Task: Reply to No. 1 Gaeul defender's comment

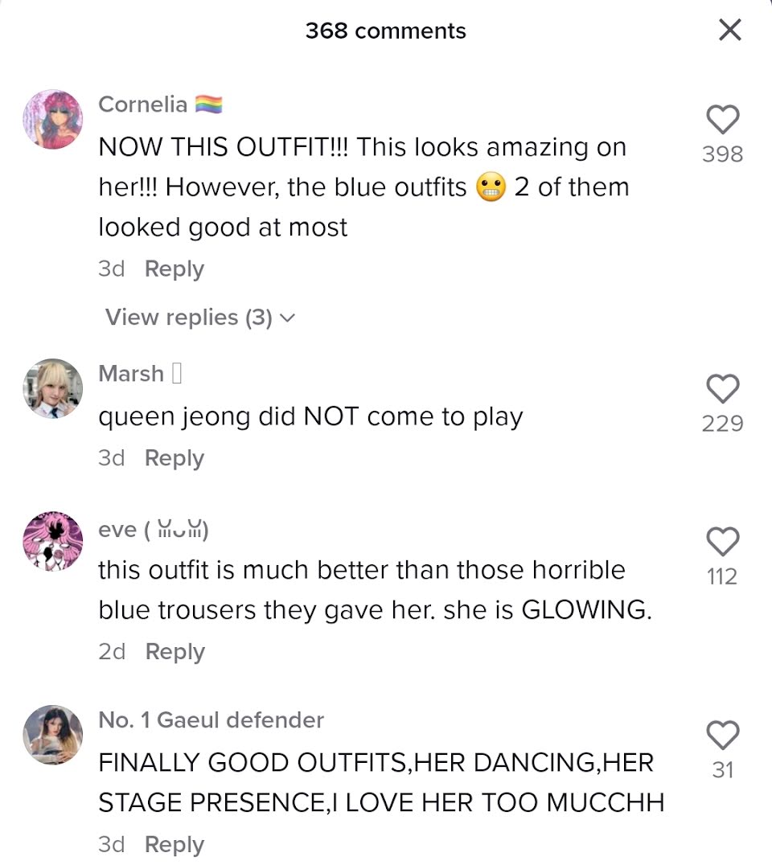Action: (175, 845)
